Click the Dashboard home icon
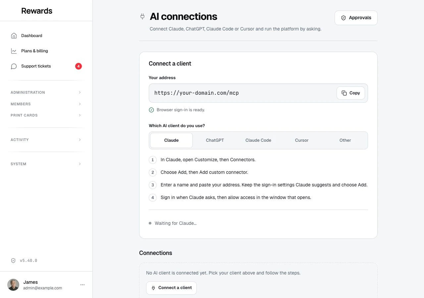The width and height of the screenshot is (424, 298). (x=14, y=36)
